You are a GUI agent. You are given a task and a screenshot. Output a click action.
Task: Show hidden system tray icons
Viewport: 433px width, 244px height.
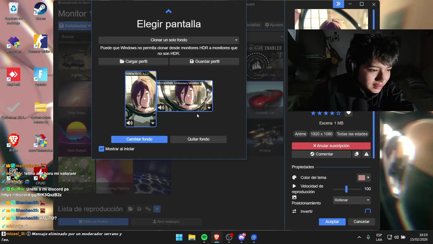[x=359, y=237]
